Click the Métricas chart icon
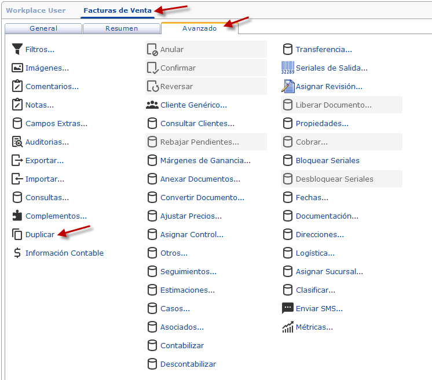 pyautogui.click(x=288, y=327)
